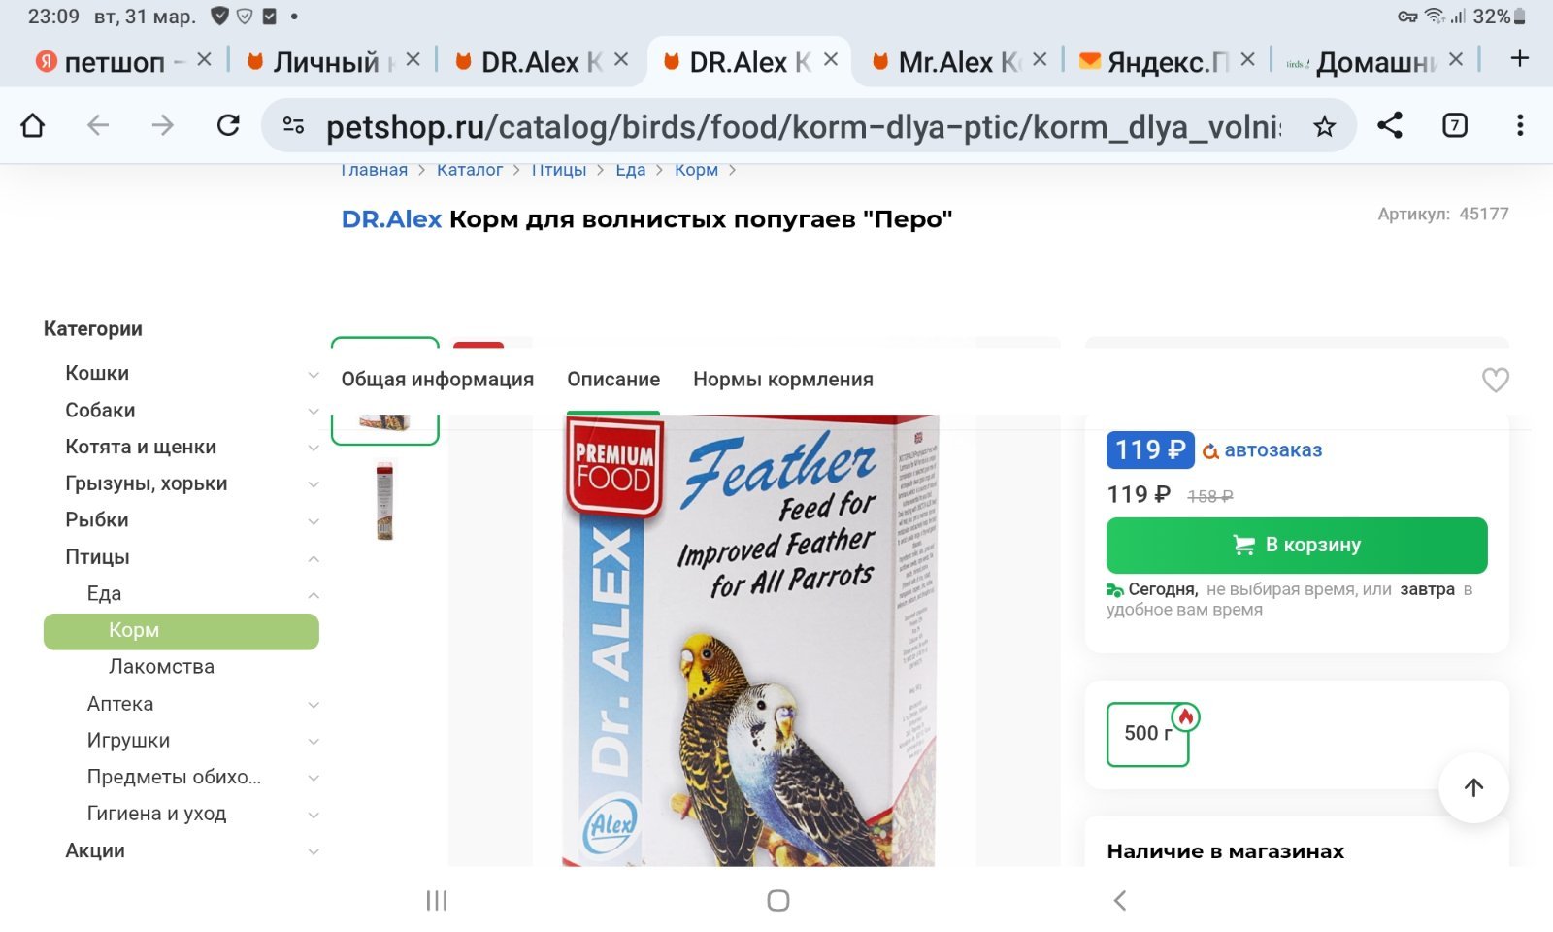Viewport: 1553px width, 932px height.
Task: Open a new tab with plus icon
Action: coord(1520,59)
